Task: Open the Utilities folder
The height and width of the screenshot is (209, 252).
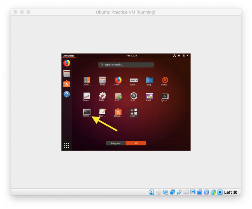Action: coord(134,113)
